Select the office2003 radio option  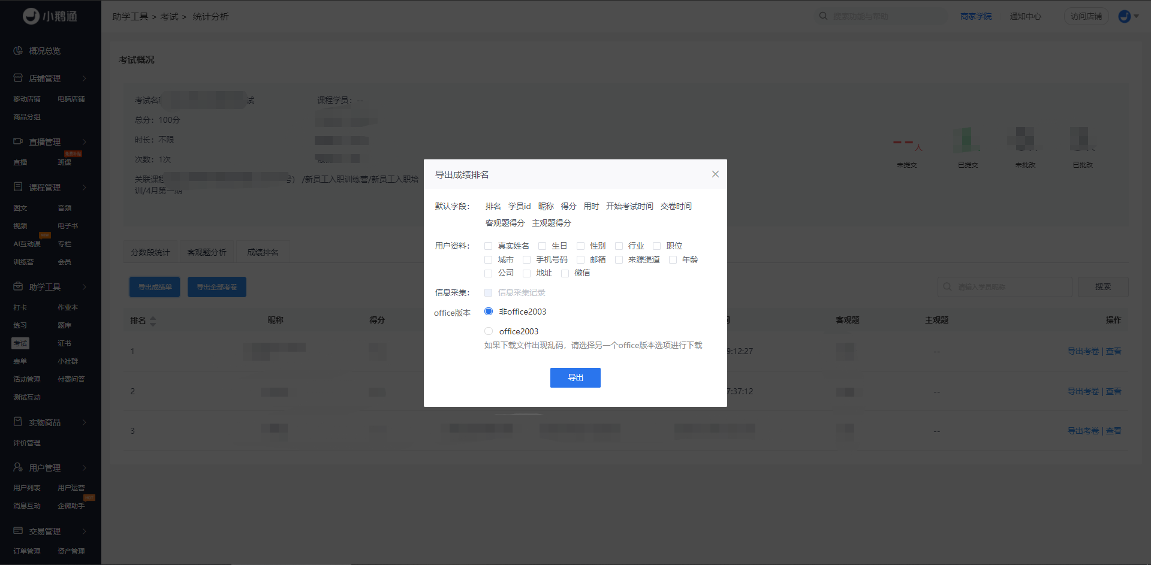pyautogui.click(x=489, y=331)
